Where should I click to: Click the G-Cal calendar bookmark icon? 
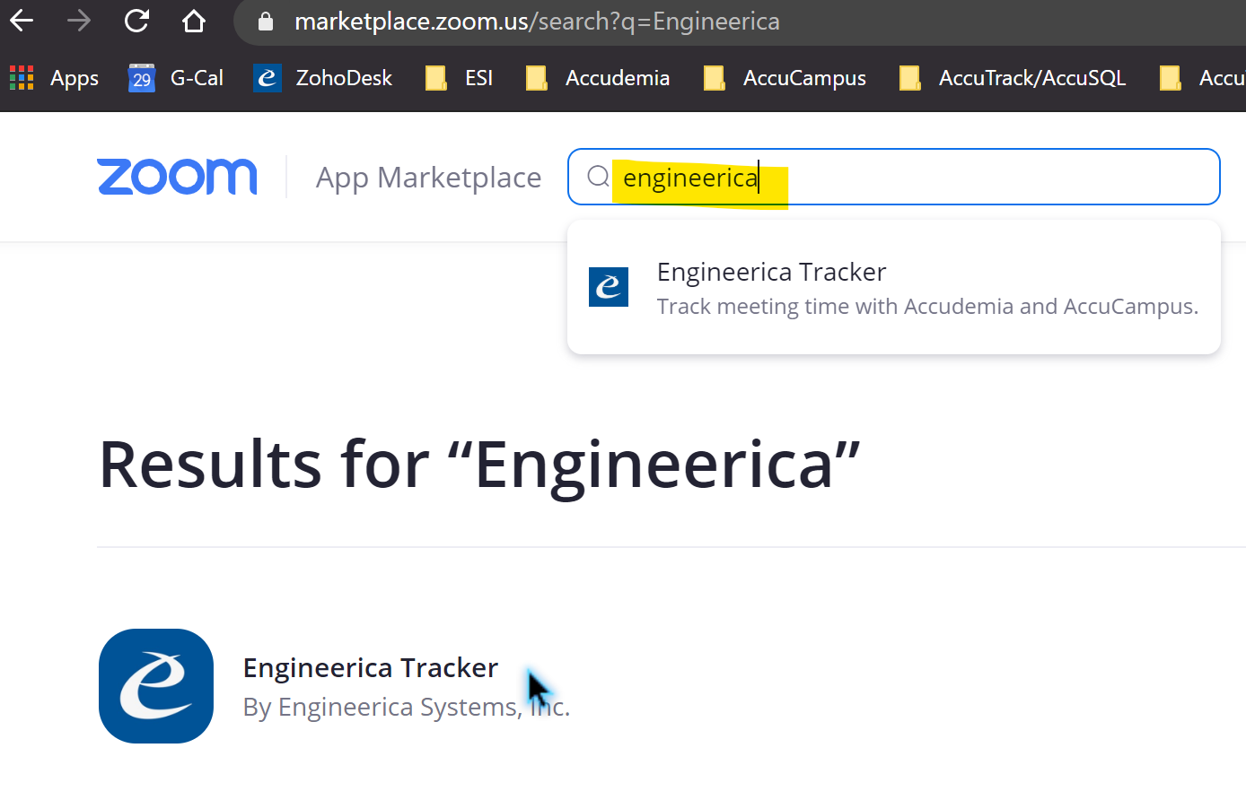(x=142, y=78)
